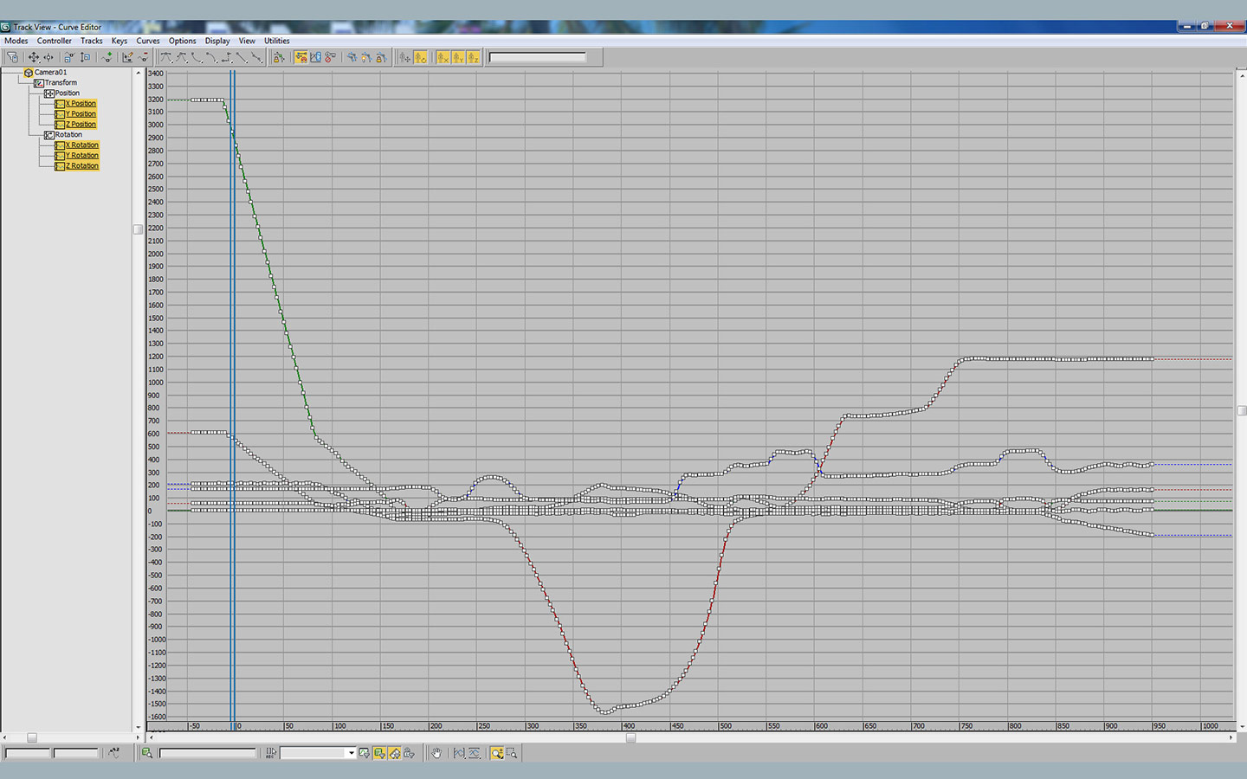Select the Rotation track

click(68, 135)
